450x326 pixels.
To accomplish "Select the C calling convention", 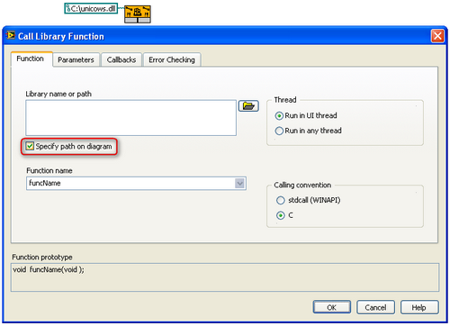I will tap(281, 215).
